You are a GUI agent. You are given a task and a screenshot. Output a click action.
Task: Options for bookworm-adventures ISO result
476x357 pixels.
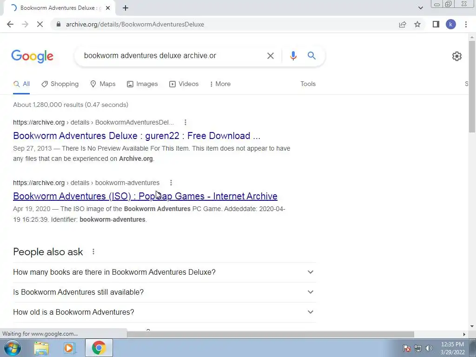pyautogui.click(x=171, y=183)
